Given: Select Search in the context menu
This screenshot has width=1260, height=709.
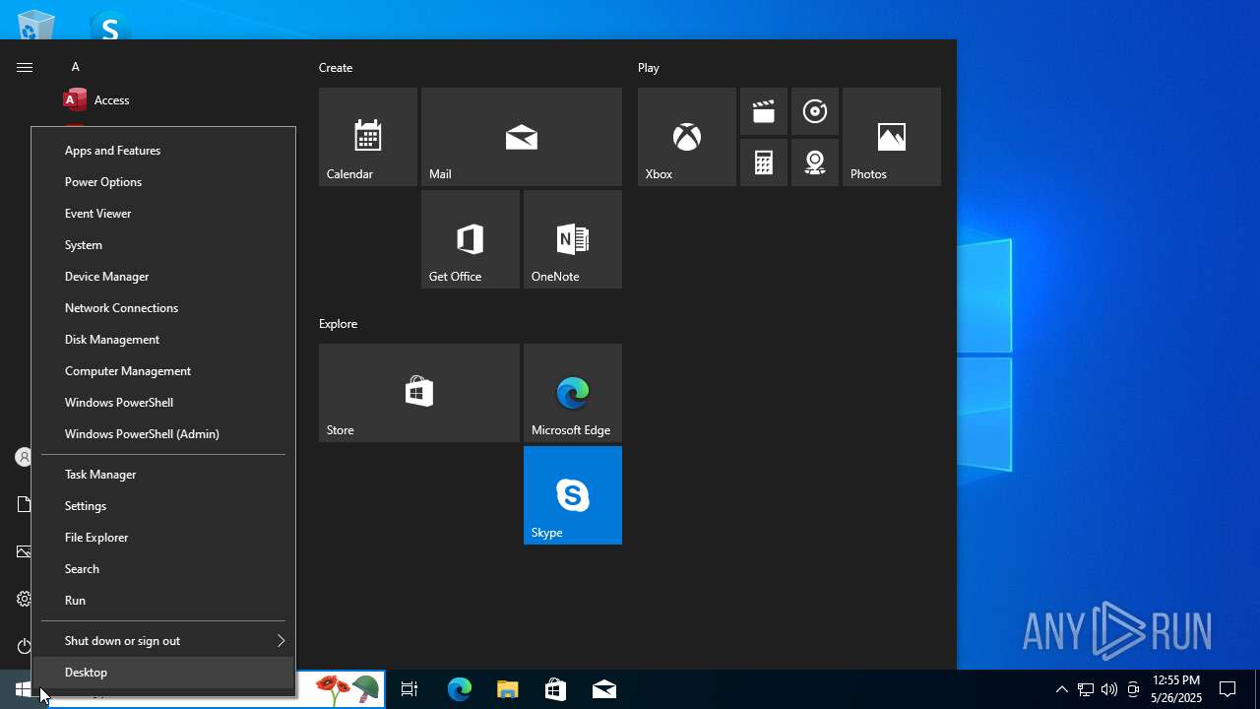Looking at the screenshot, I should point(163,569).
